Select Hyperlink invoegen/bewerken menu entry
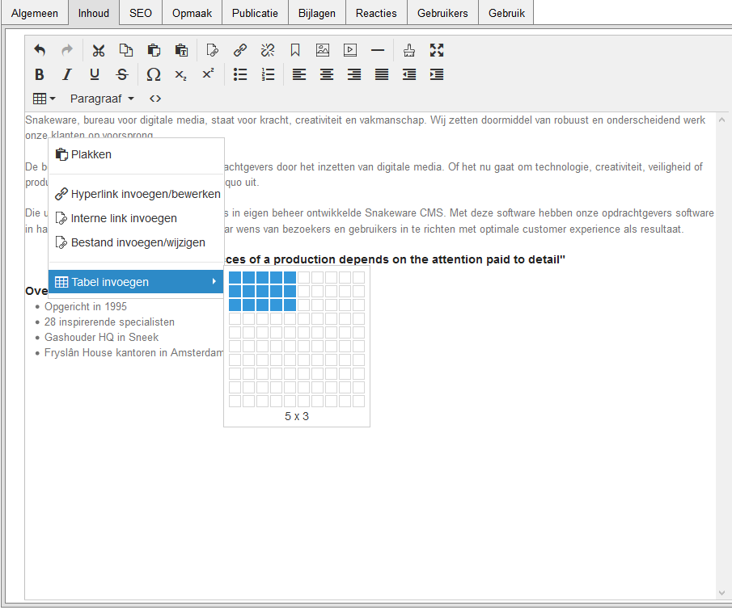 [x=146, y=194]
